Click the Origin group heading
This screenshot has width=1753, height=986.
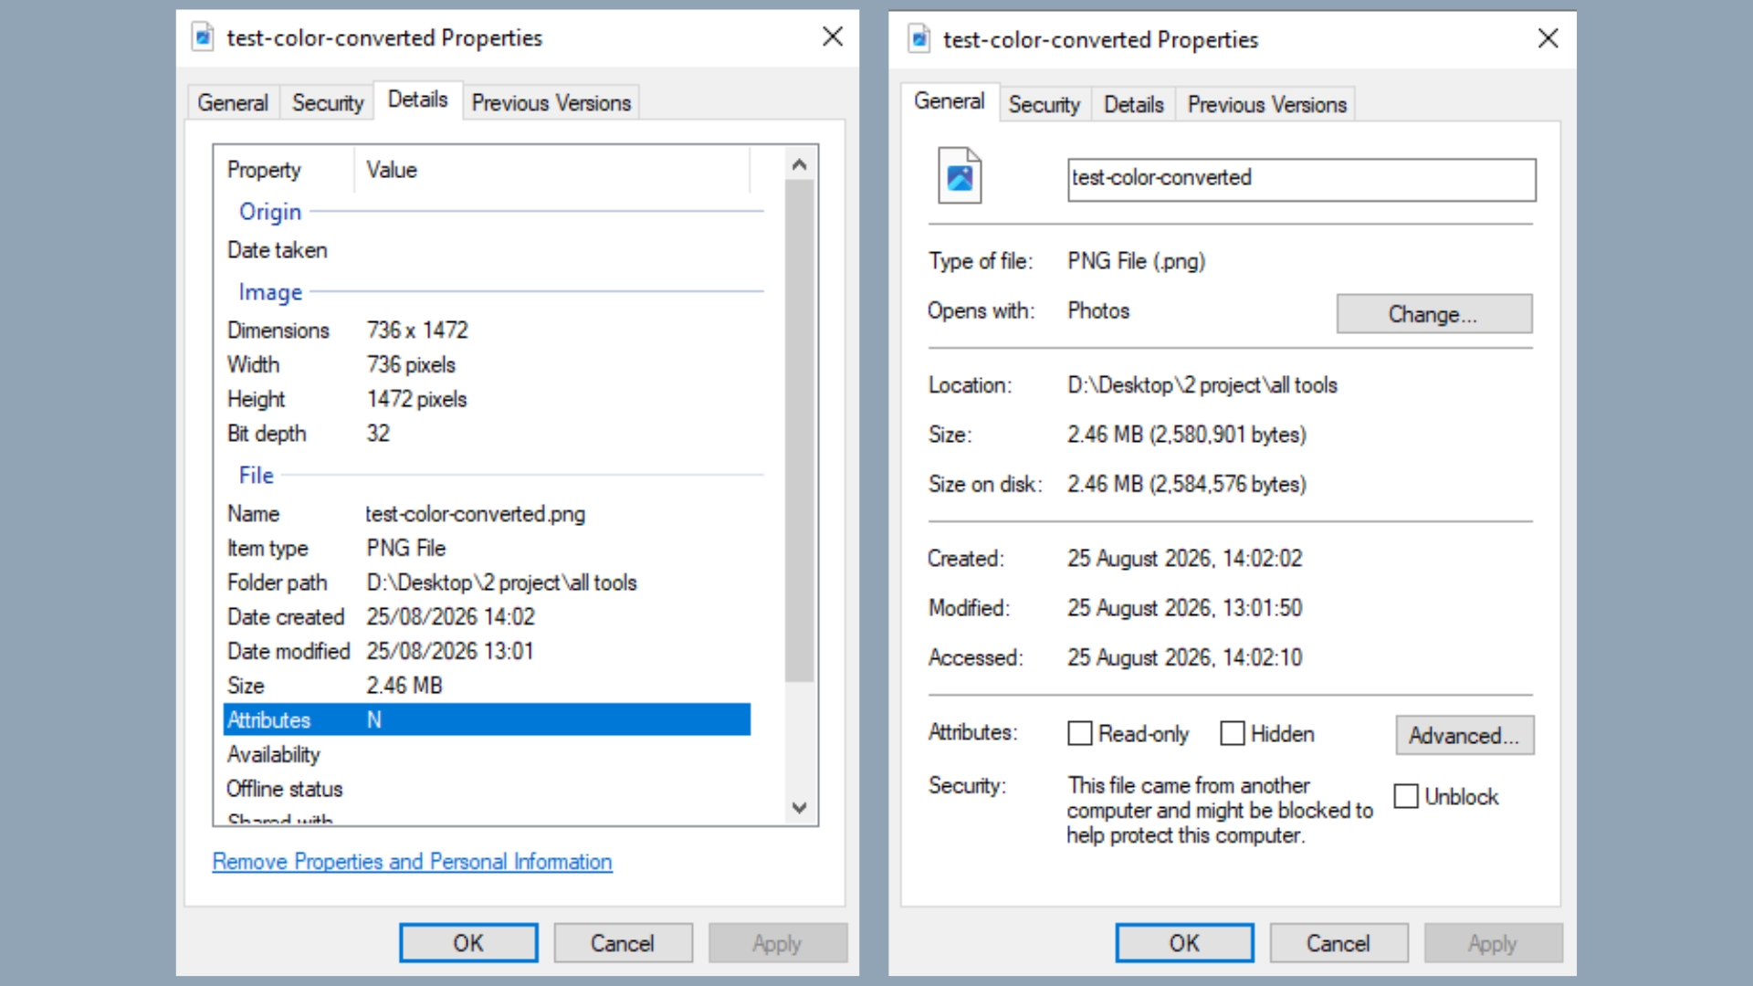point(270,212)
